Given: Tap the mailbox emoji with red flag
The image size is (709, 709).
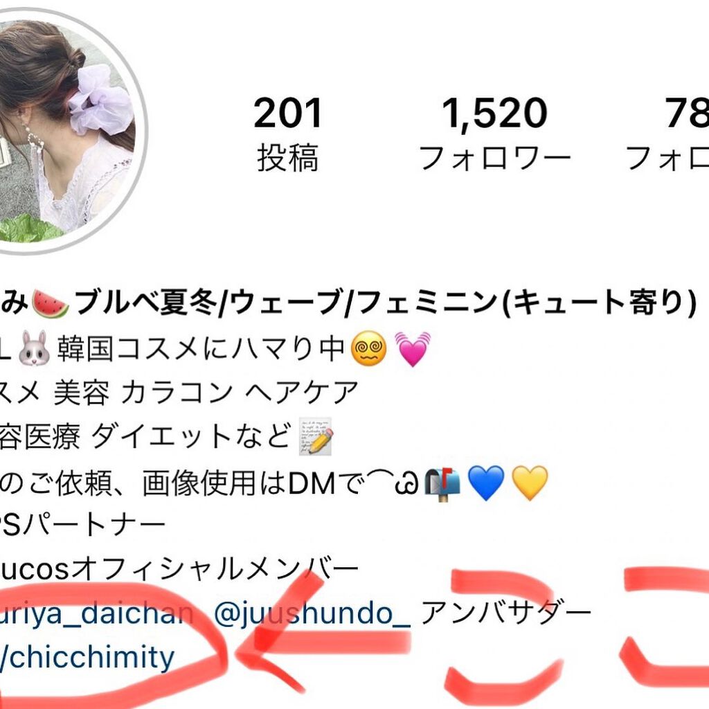Looking at the screenshot, I should [442, 484].
